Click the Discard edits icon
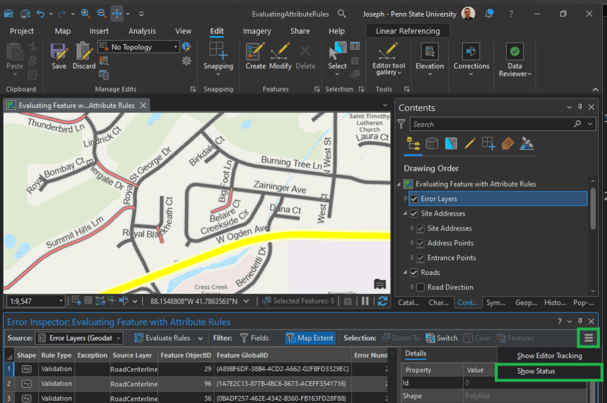 84,52
